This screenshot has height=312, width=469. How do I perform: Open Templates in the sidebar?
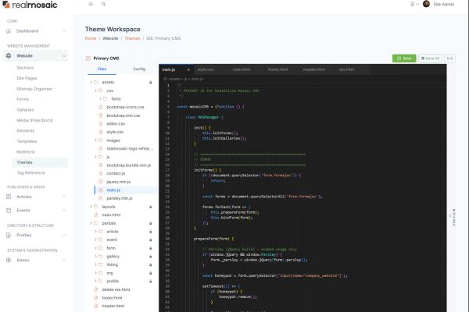27,141
